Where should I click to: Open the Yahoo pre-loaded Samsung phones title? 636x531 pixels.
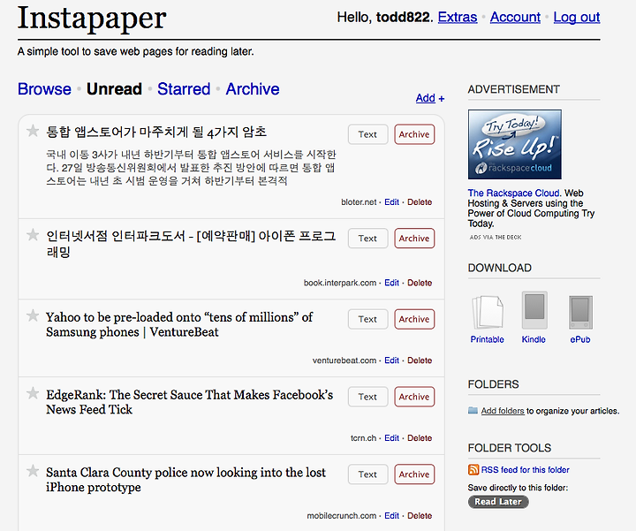tap(178, 324)
